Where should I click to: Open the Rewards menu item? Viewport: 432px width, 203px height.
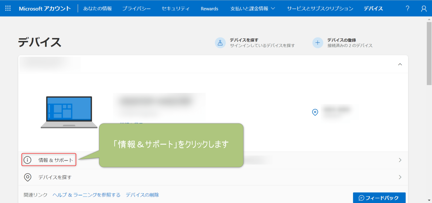point(209,8)
